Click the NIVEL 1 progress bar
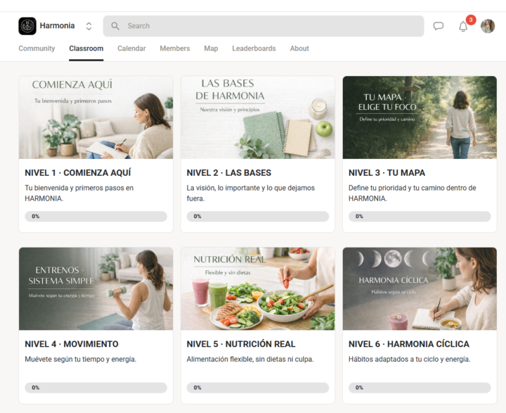Viewport: 506px width, 413px height. point(96,217)
